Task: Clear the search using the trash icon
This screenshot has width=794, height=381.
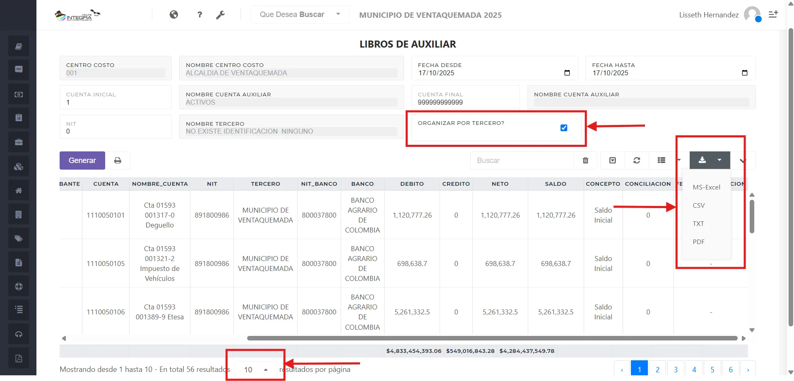Action: [x=585, y=160]
